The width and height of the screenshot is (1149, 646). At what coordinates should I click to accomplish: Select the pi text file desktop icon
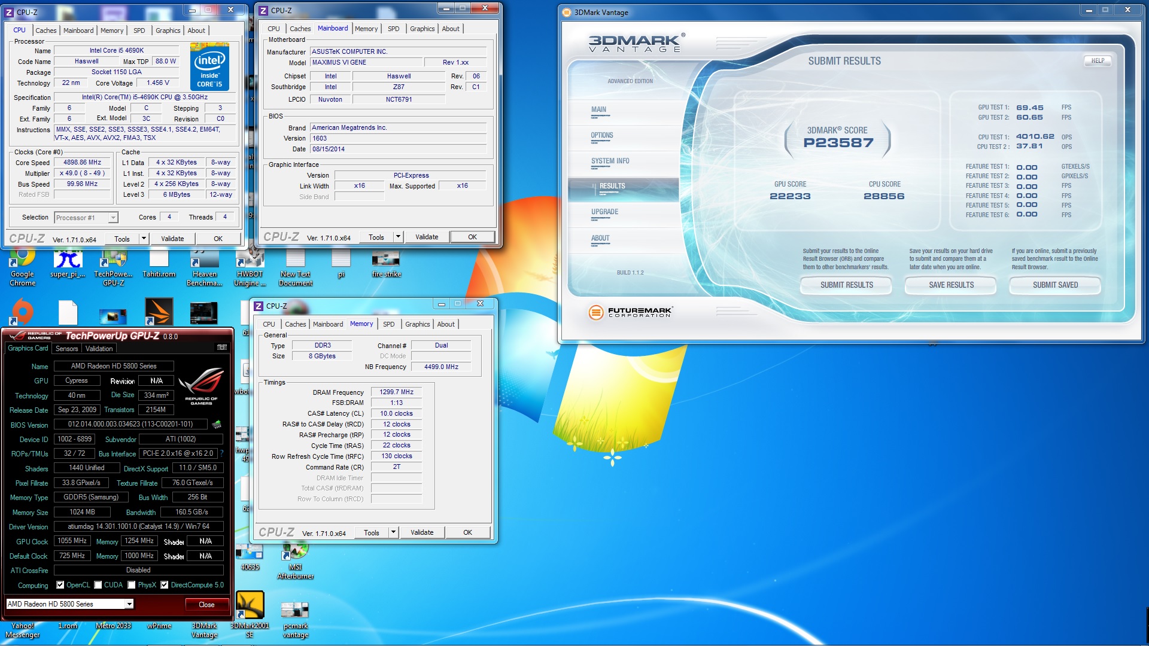coord(341,264)
